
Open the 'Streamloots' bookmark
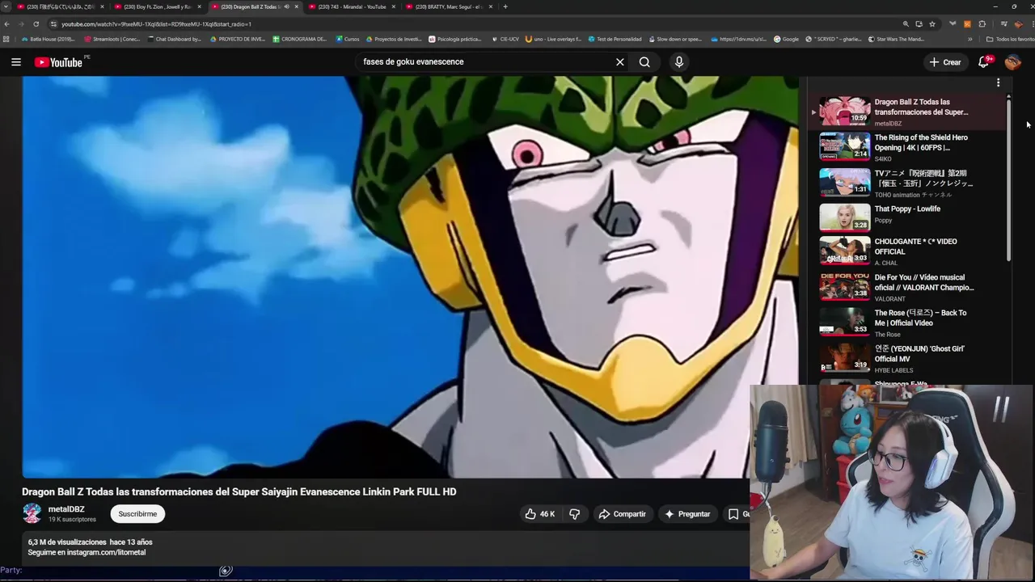(x=112, y=39)
